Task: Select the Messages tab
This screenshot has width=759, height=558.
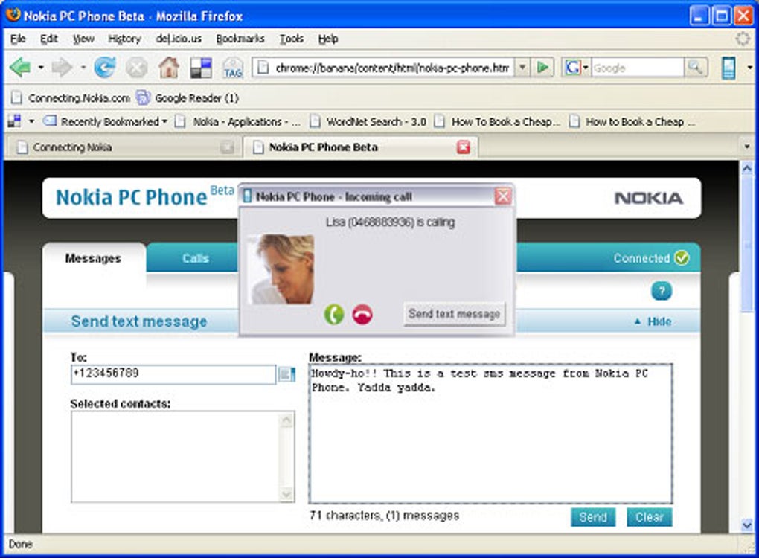Action: [93, 258]
